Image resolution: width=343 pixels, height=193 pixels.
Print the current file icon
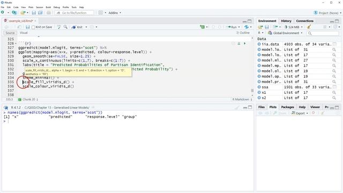49,13
